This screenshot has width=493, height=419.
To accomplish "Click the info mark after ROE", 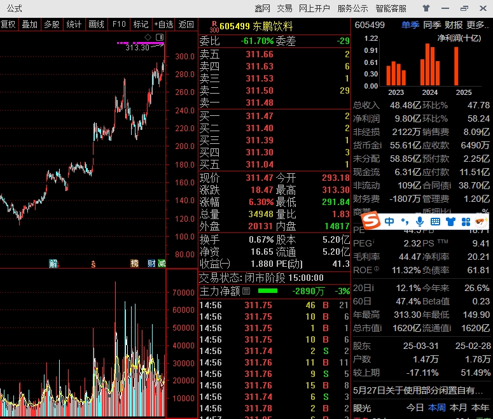I will click(377, 269).
